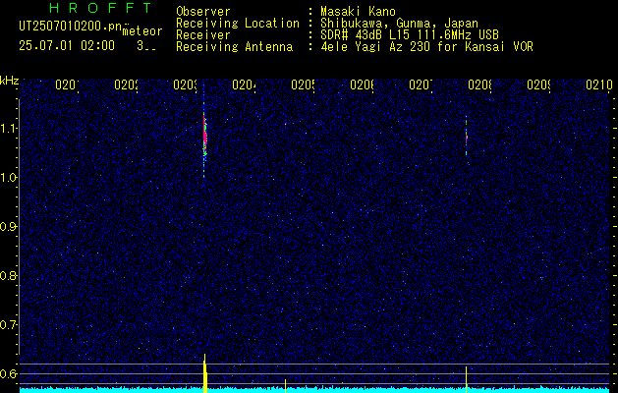Click Shibukawa, Gunma, Japan location text
The height and width of the screenshot is (393, 618).
(399, 24)
